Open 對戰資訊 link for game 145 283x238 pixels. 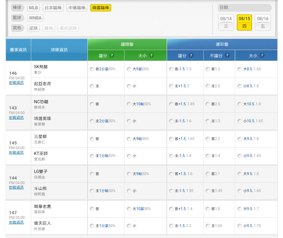click(x=16, y=153)
